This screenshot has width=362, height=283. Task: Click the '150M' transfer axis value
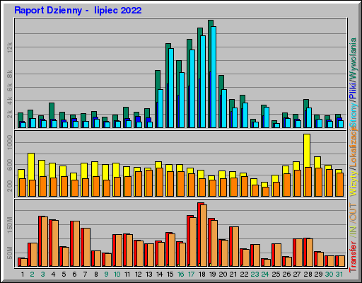(10, 225)
